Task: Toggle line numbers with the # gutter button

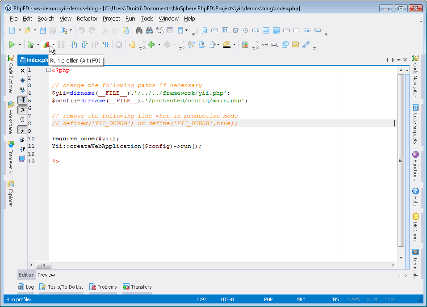Action: click(22, 110)
